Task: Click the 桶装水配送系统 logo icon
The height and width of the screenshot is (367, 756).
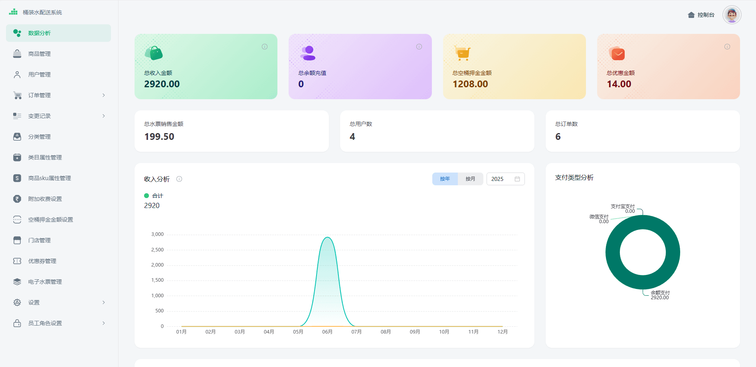Action: point(14,12)
